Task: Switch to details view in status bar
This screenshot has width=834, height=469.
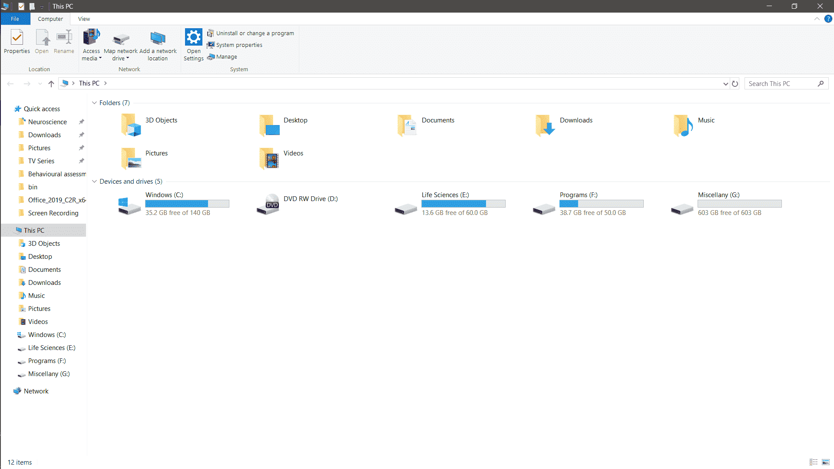Action: 814,462
